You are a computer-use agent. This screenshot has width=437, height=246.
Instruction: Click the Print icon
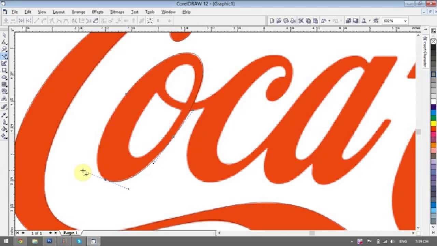(293, 21)
